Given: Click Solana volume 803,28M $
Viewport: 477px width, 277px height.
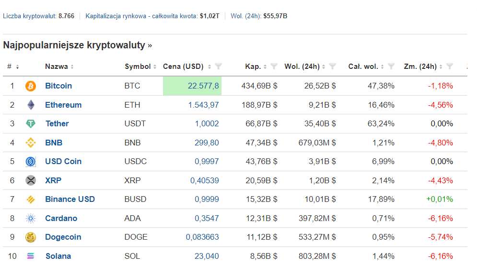Looking at the screenshot, I should pos(317,256).
